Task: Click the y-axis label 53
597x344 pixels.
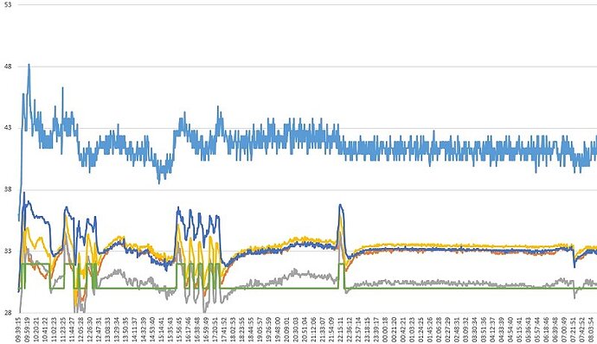Action: (8, 5)
